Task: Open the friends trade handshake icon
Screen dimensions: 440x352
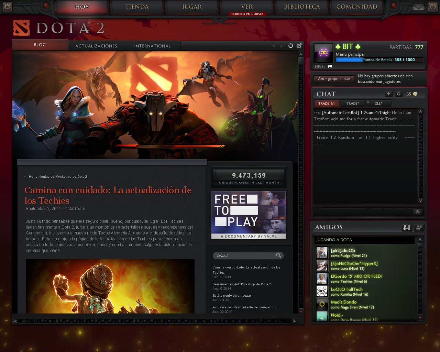Action: coord(407,227)
